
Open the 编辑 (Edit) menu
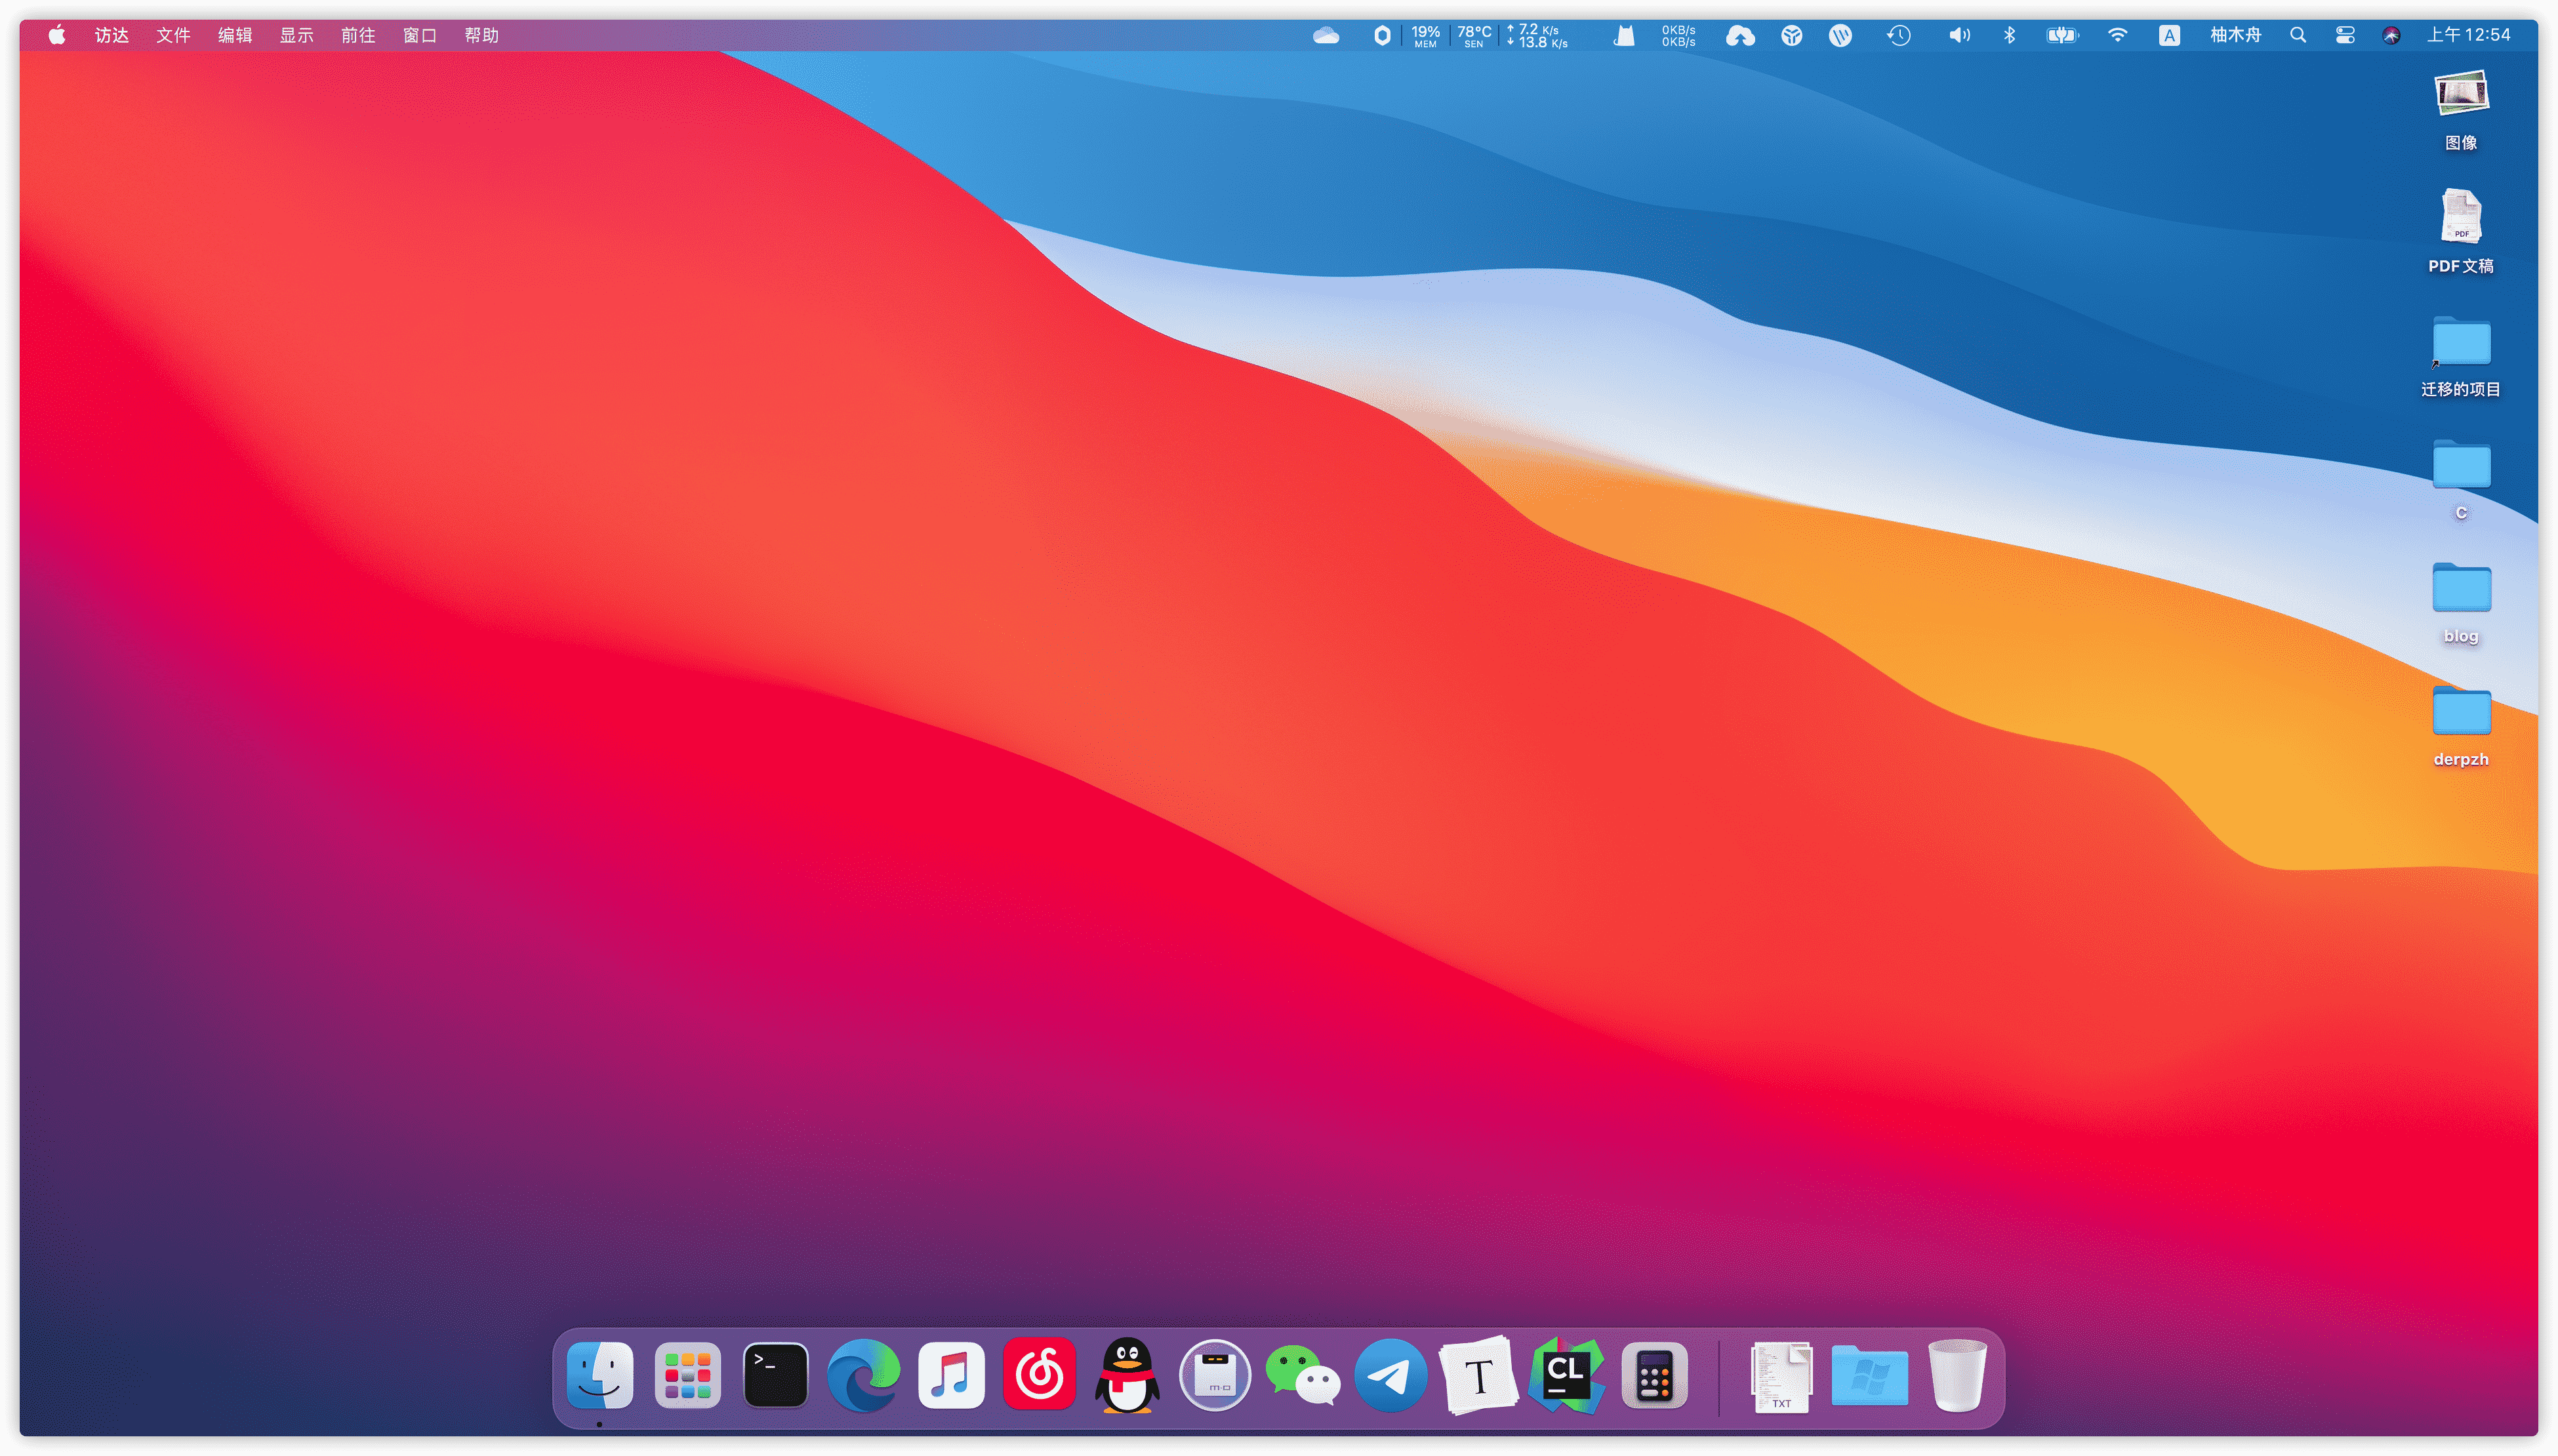click(235, 35)
